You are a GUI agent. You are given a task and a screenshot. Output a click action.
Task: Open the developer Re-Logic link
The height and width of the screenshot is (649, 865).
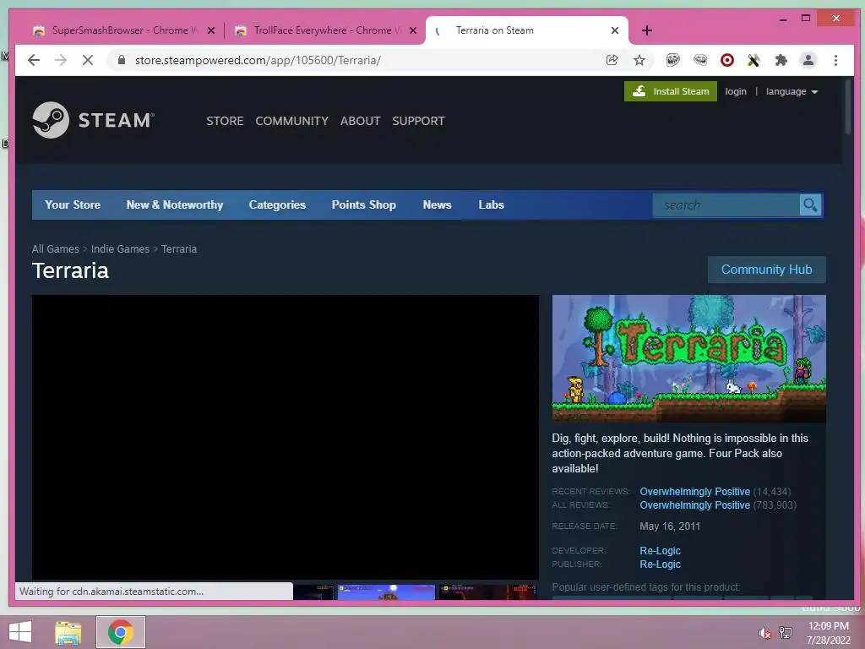[660, 551]
